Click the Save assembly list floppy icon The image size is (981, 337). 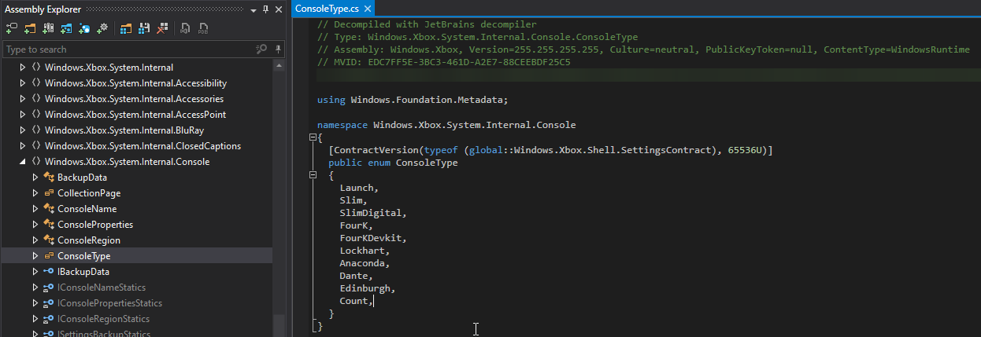pyautogui.click(x=144, y=29)
